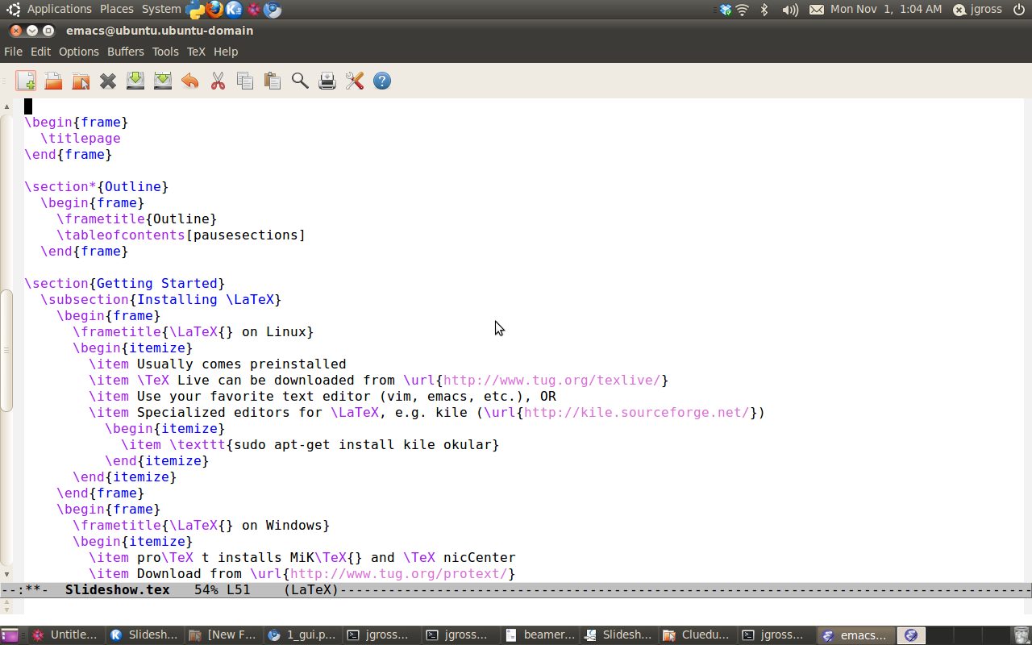
Task: Expand the Tools menu in Emacs
Action: (165, 52)
